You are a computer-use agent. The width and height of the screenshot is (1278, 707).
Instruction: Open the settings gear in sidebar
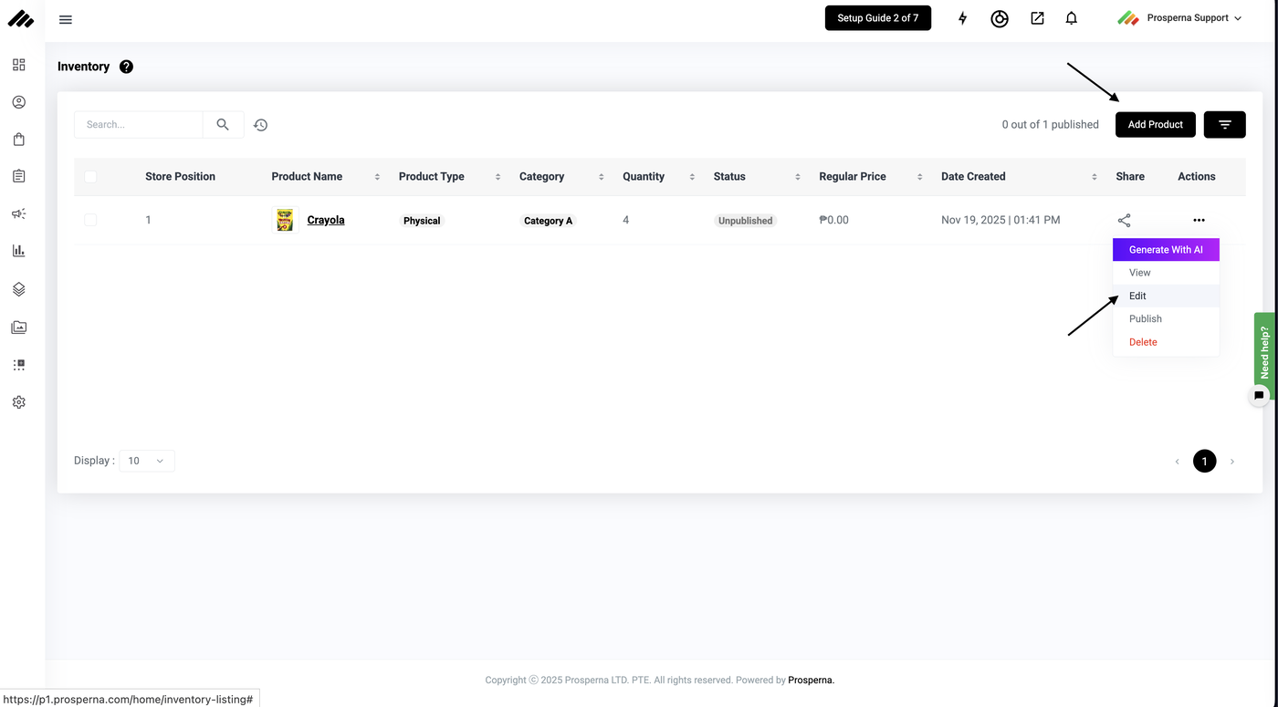[18, 402]
